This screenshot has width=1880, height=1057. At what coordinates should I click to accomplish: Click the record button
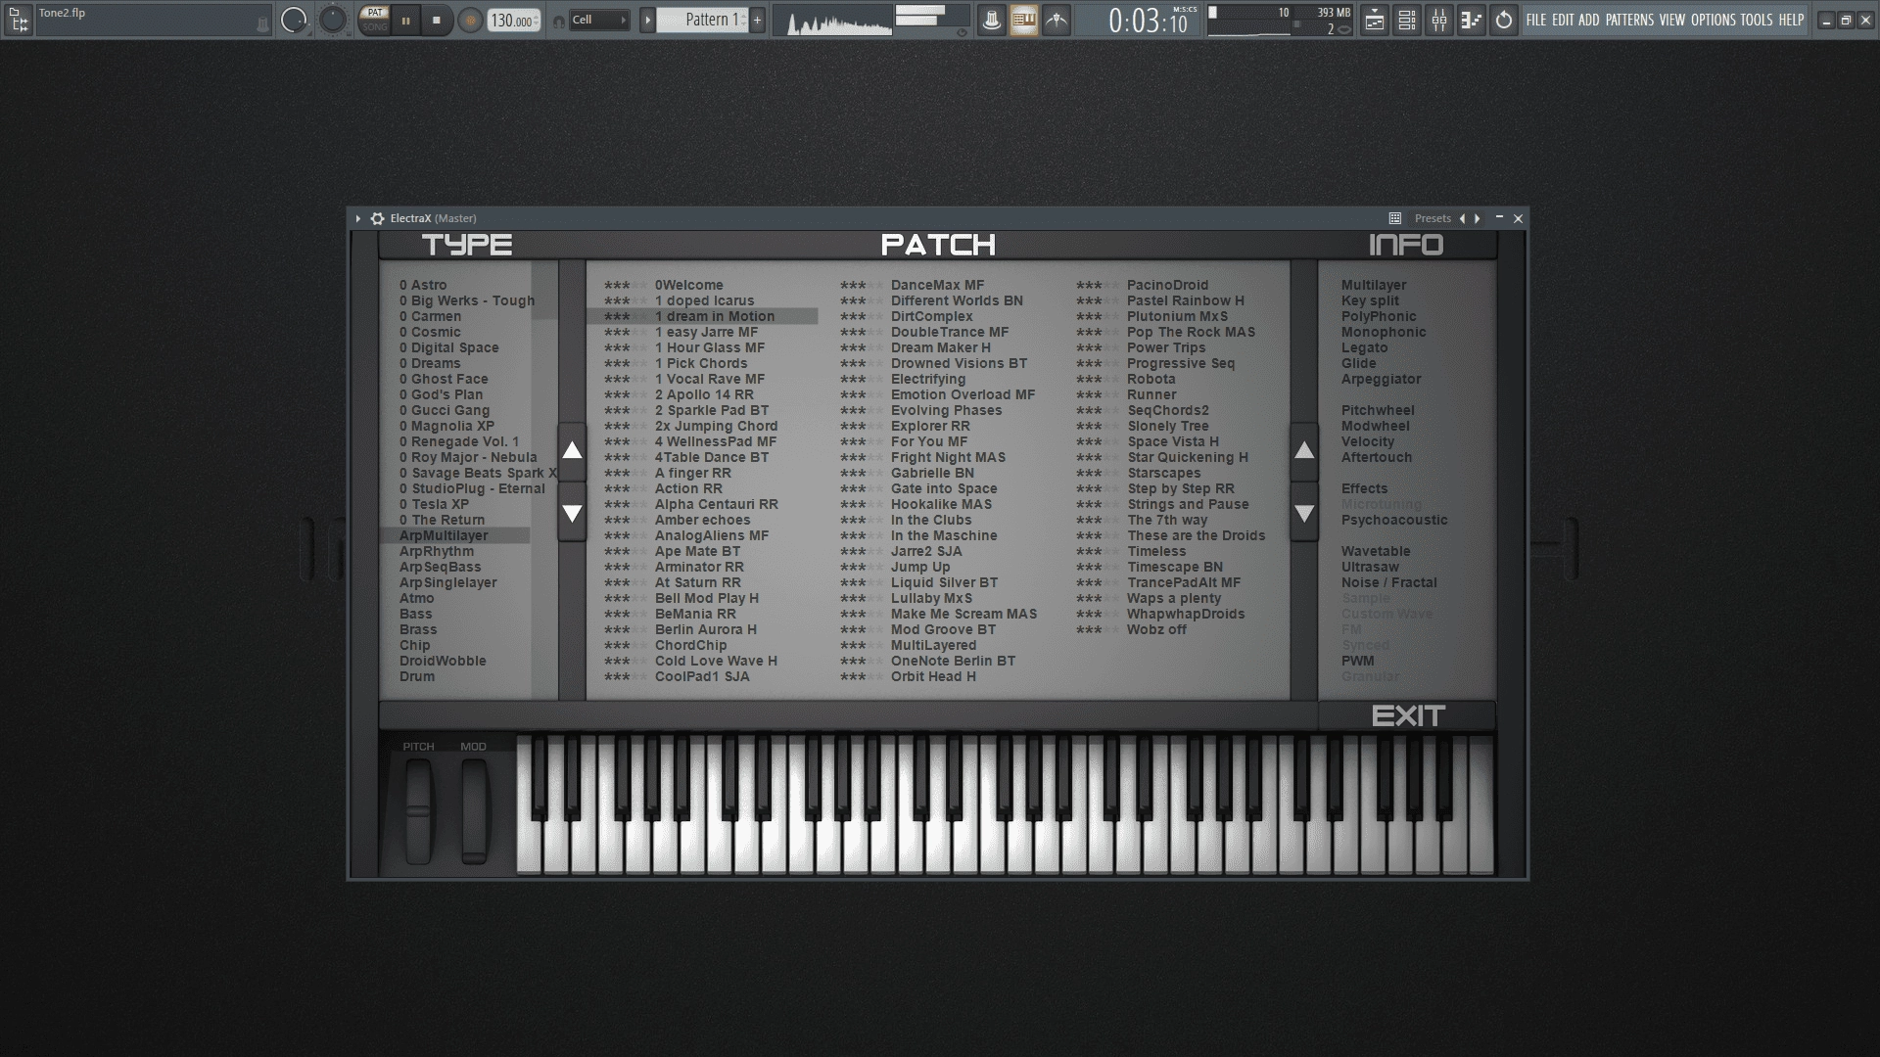click(x=470, y=21)
